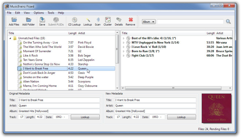Screen dimensions: 241x138
Task: Expand the Born to Run album
Action: (123, 51)
